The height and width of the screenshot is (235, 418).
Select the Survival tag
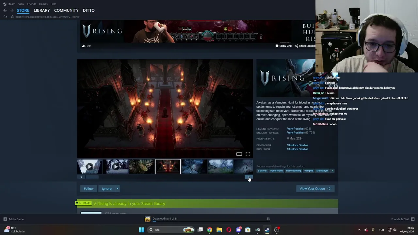pyautogui.click(x=262, y=171)
